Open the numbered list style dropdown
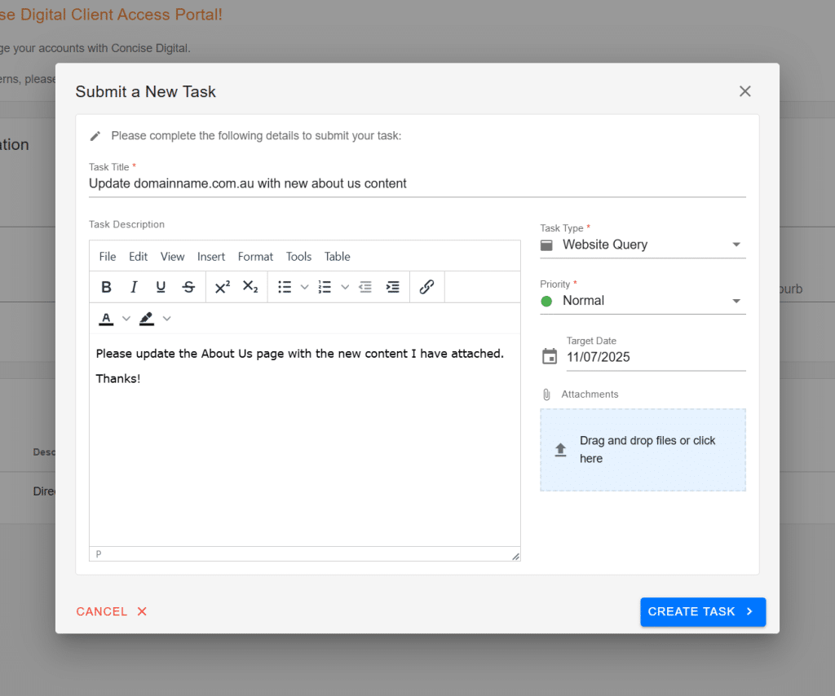Viewport: 835px width, 696px height. tap(345, 287)
